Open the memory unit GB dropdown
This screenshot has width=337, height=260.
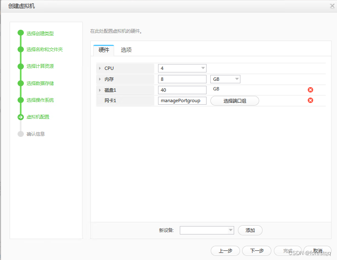click(225, 79)
